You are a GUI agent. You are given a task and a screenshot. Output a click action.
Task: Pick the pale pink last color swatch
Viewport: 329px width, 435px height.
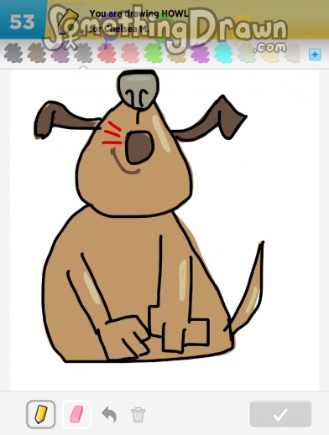click(x=292, y=53)
